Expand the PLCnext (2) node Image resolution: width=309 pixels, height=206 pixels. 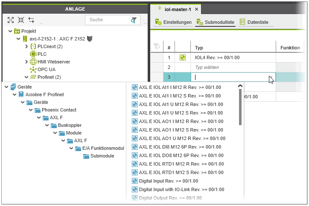26,46
